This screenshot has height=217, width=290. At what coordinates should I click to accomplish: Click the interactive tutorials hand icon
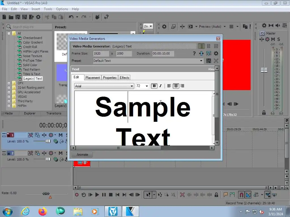97,17
